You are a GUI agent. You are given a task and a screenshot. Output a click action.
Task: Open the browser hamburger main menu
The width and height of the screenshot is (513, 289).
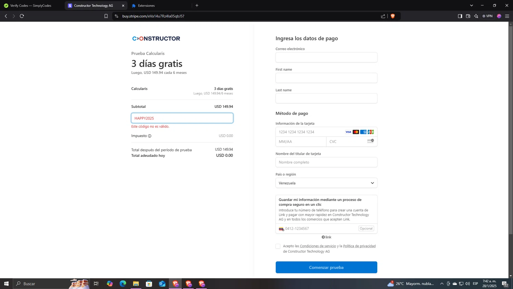[x=507, y=16]
